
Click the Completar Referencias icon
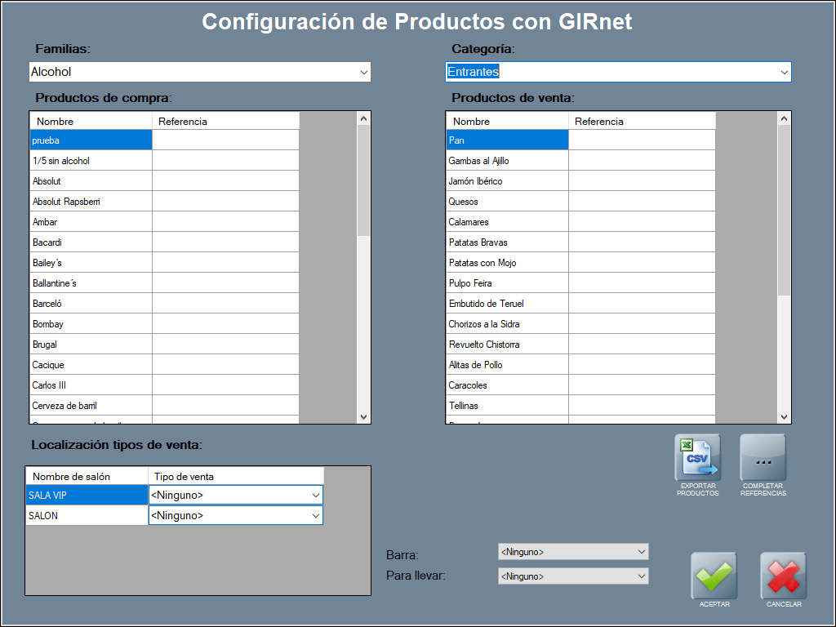[763, 458]
